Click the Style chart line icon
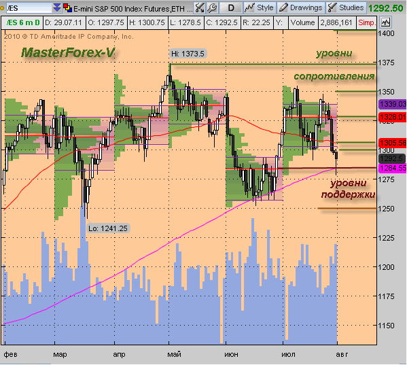Screen dimensions: 407x365 (249, 8)
